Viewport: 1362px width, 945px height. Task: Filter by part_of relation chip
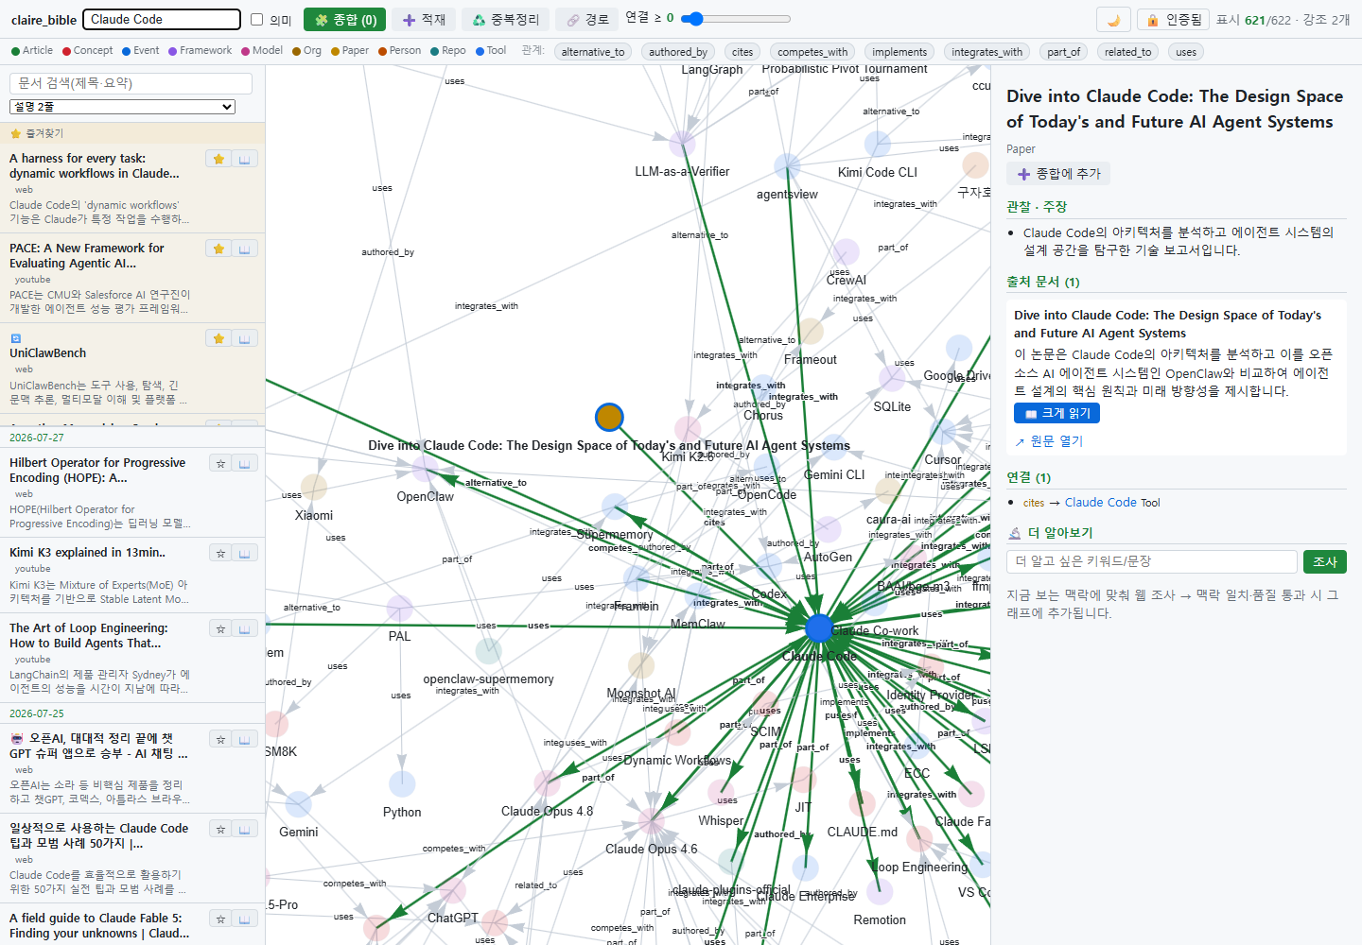click(1064, 52)
